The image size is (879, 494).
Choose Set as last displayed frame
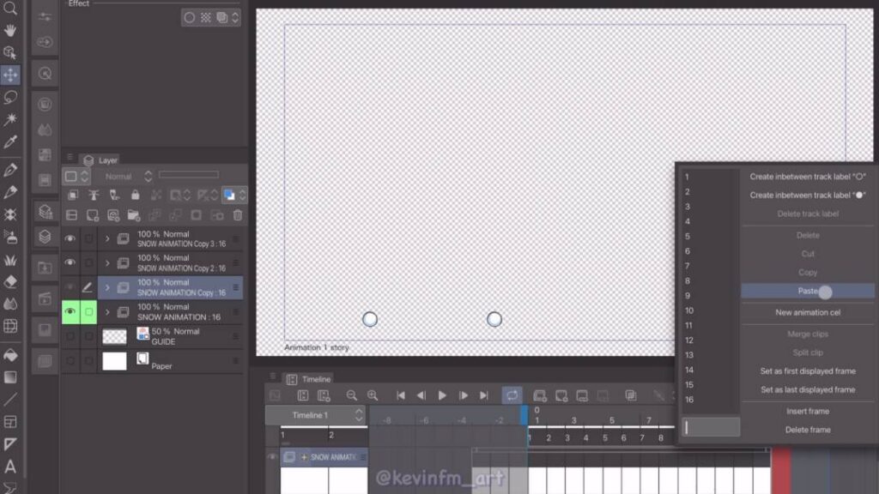point(808,389)
